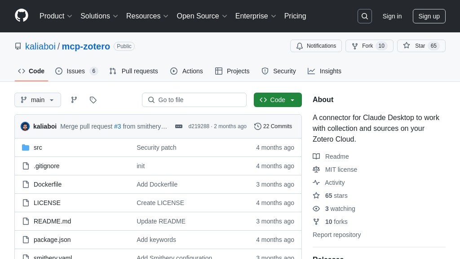The width and height of the screenshot is (460, 259).
Task: Click the Go to file search field
Action: 194,100
